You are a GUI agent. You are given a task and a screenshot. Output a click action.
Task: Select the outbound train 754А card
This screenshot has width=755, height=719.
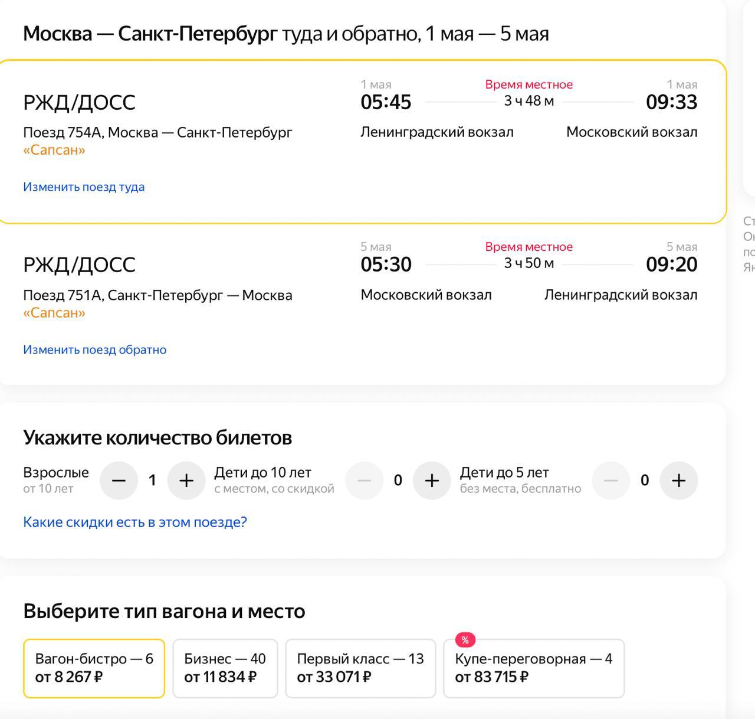click(x=362, y=142)
